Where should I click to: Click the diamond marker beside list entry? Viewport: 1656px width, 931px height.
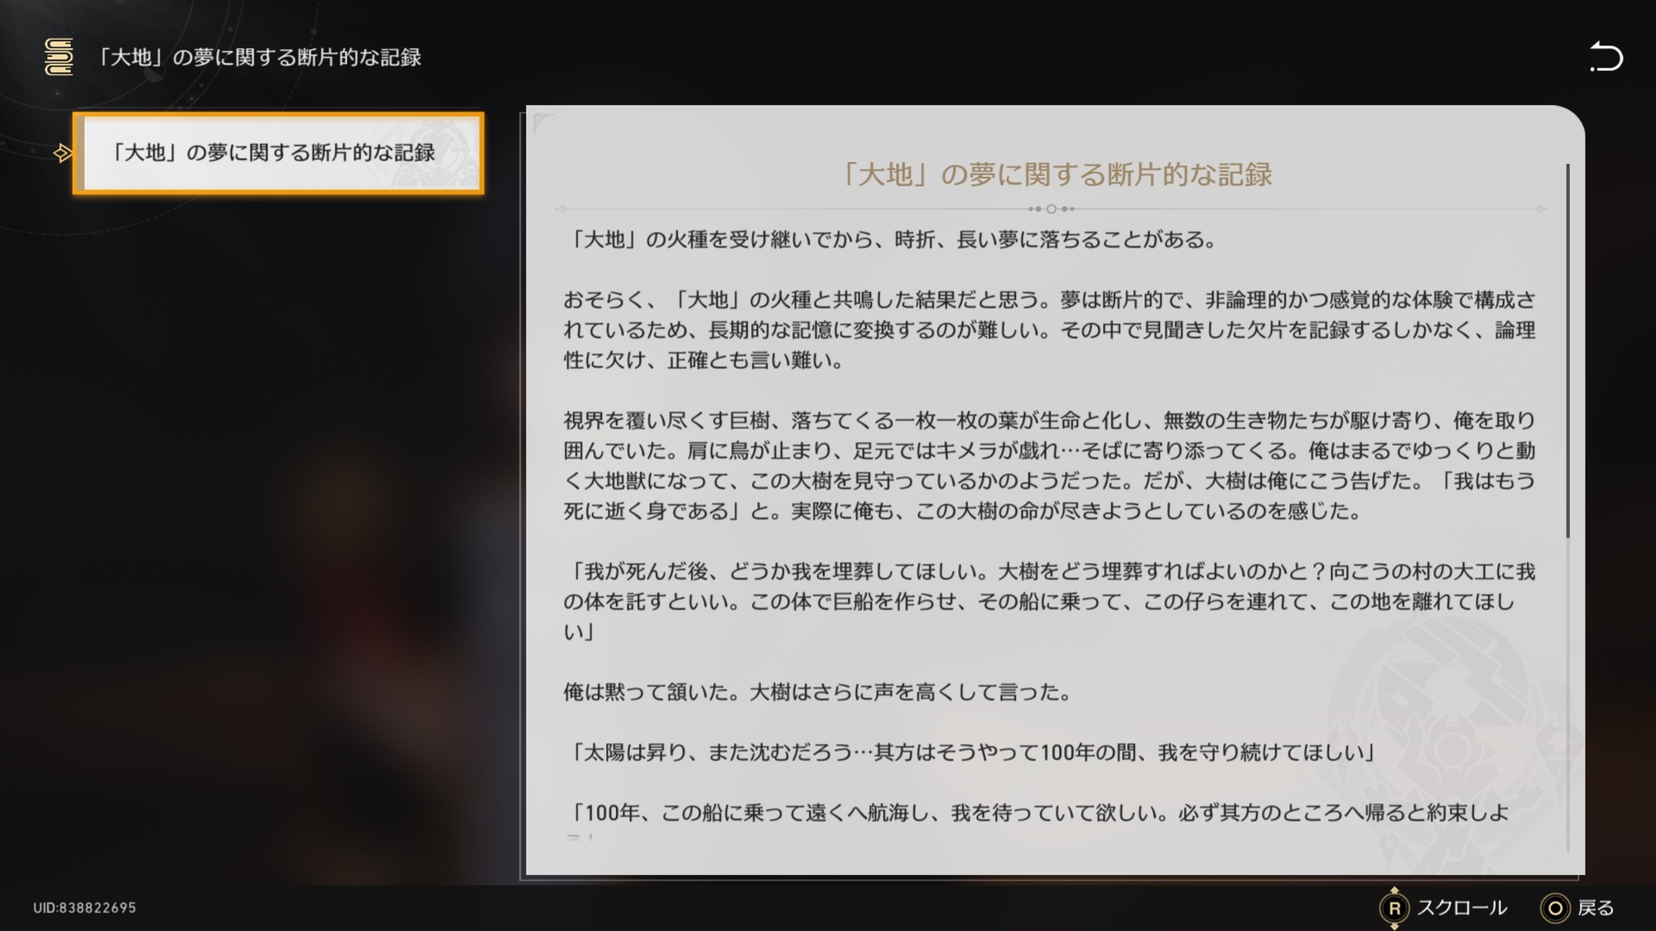(x=62, y=153)
